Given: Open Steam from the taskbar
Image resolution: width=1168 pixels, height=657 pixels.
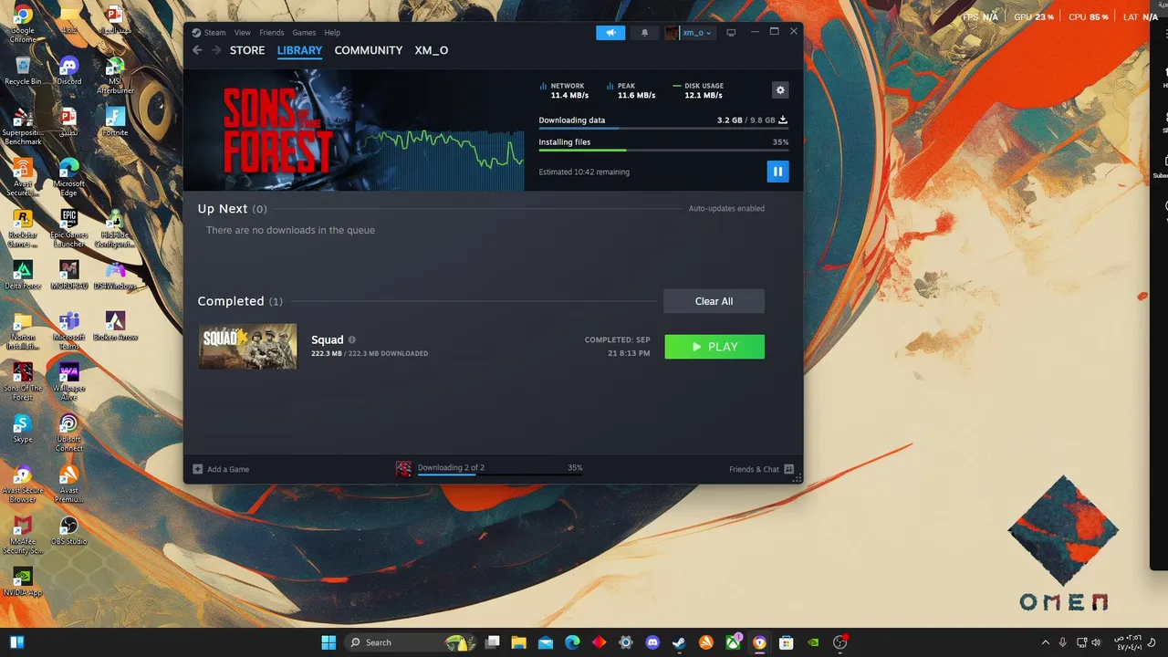Looking at the screenshot, I should click(x=679, y=642).
